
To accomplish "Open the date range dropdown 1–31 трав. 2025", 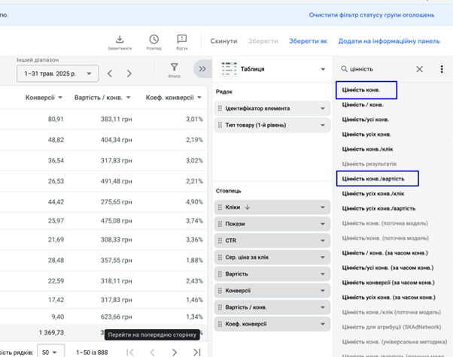I will click(57, 74).
